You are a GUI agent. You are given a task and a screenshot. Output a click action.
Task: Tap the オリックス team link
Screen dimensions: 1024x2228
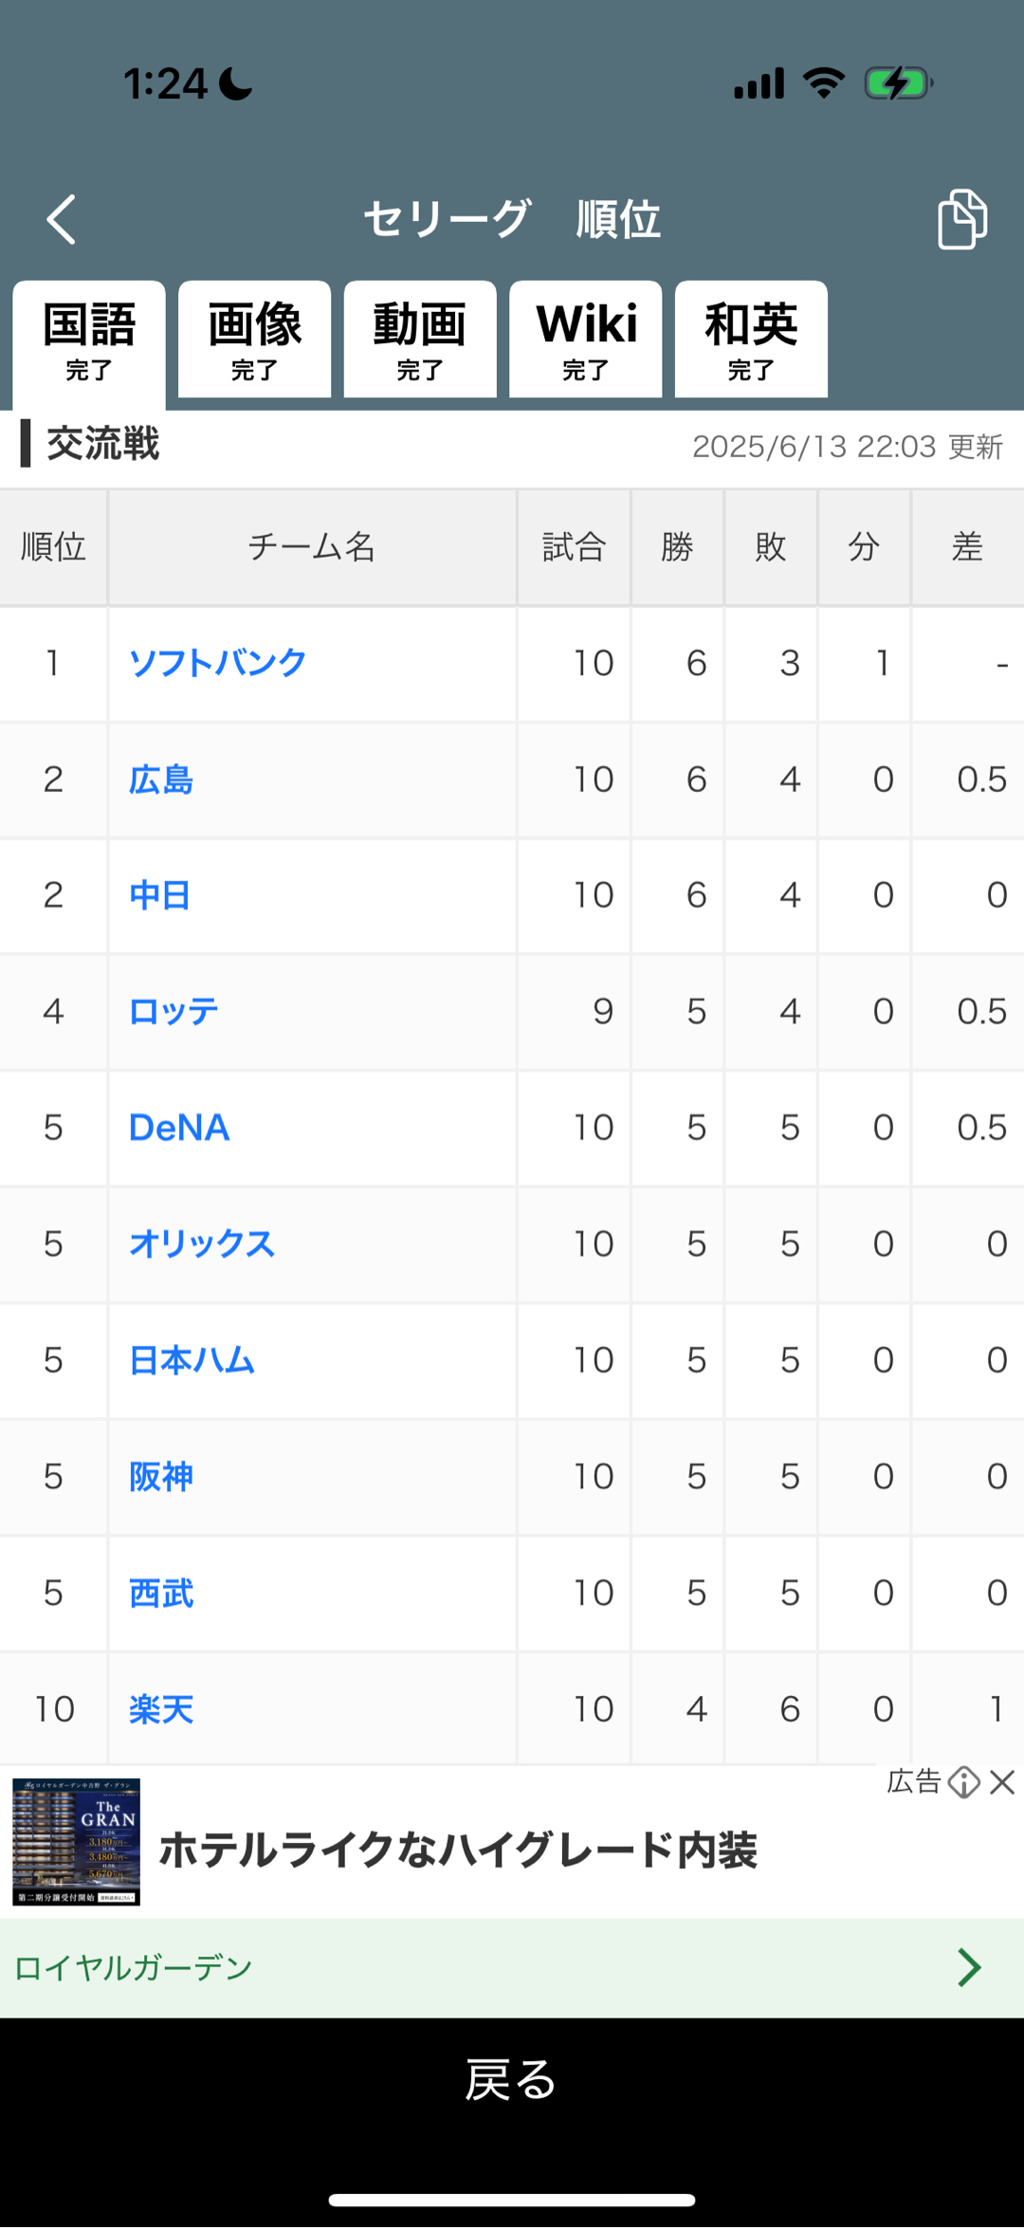point(201,1244)
